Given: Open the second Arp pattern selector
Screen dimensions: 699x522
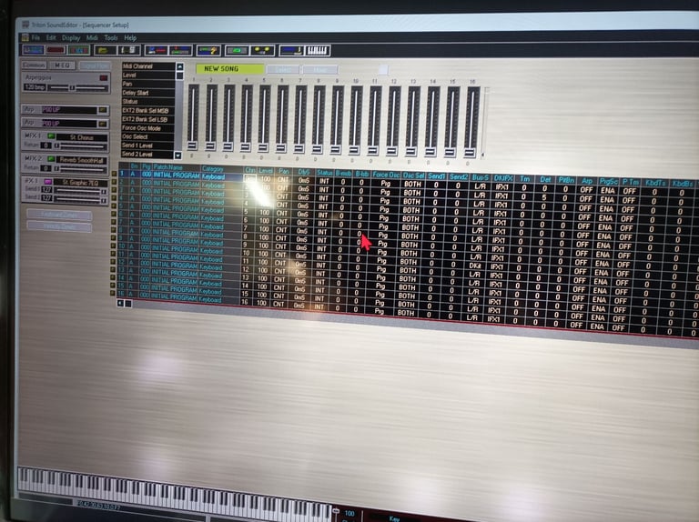Looking at the screenshot, I should click(69, 124).
